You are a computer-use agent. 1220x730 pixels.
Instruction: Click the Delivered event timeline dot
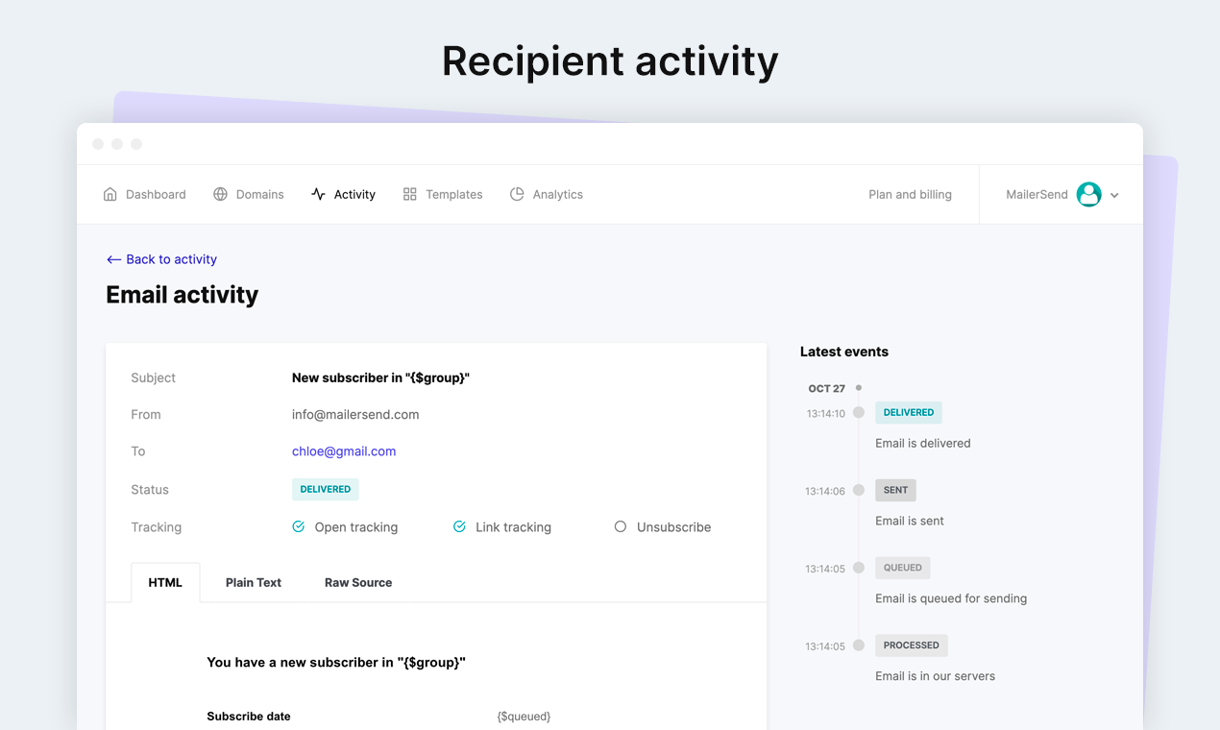859,412
